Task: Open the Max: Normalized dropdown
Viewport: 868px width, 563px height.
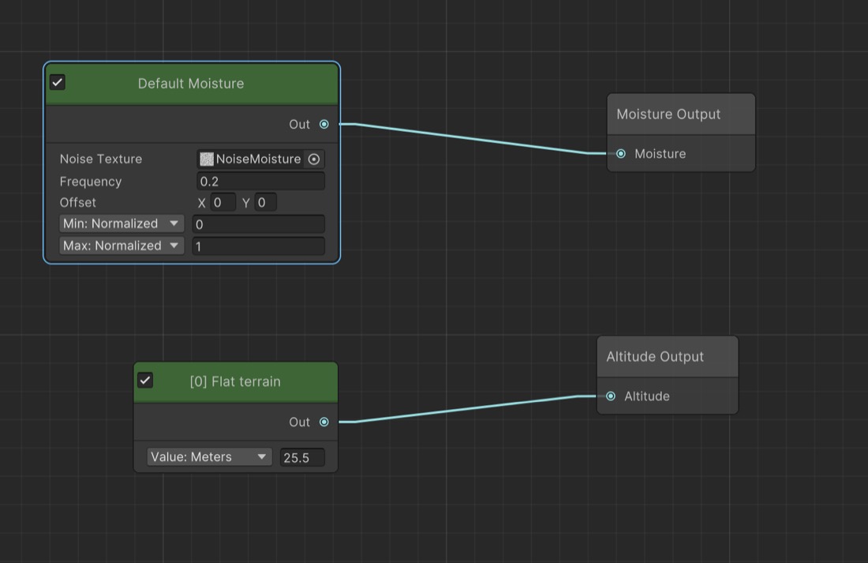Action: pyautogui.click(x=122, y=246)
